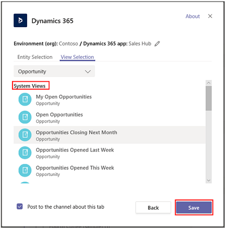Click the scroll down arrow of views list
This screenshot has height=229, width=226.
pos(209,181)
